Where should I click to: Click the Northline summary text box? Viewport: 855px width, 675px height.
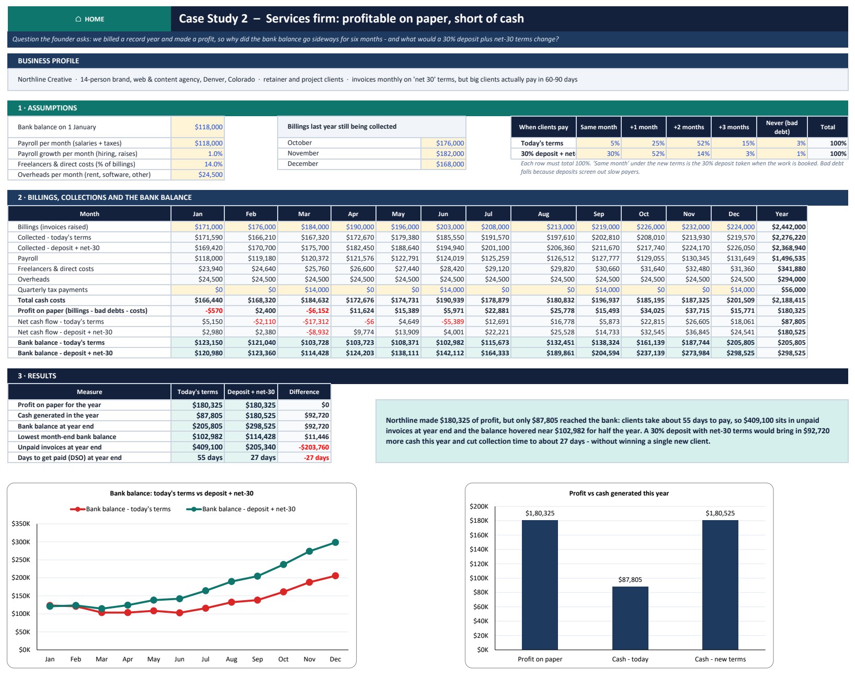pos(612,431)
